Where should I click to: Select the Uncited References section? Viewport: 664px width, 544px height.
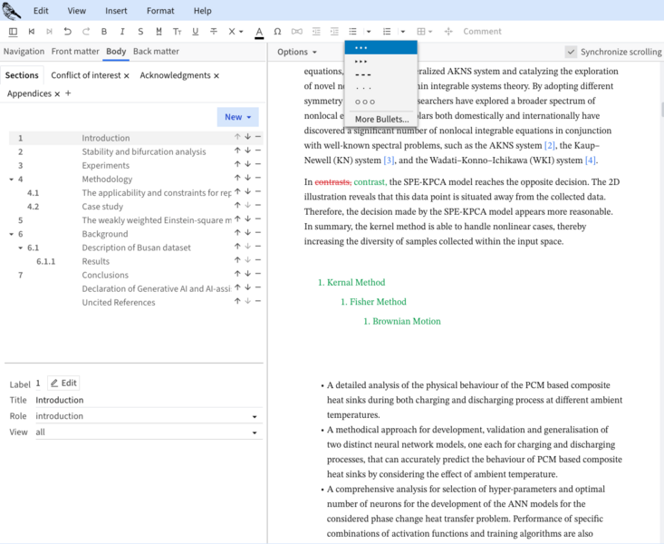point(119,302)
